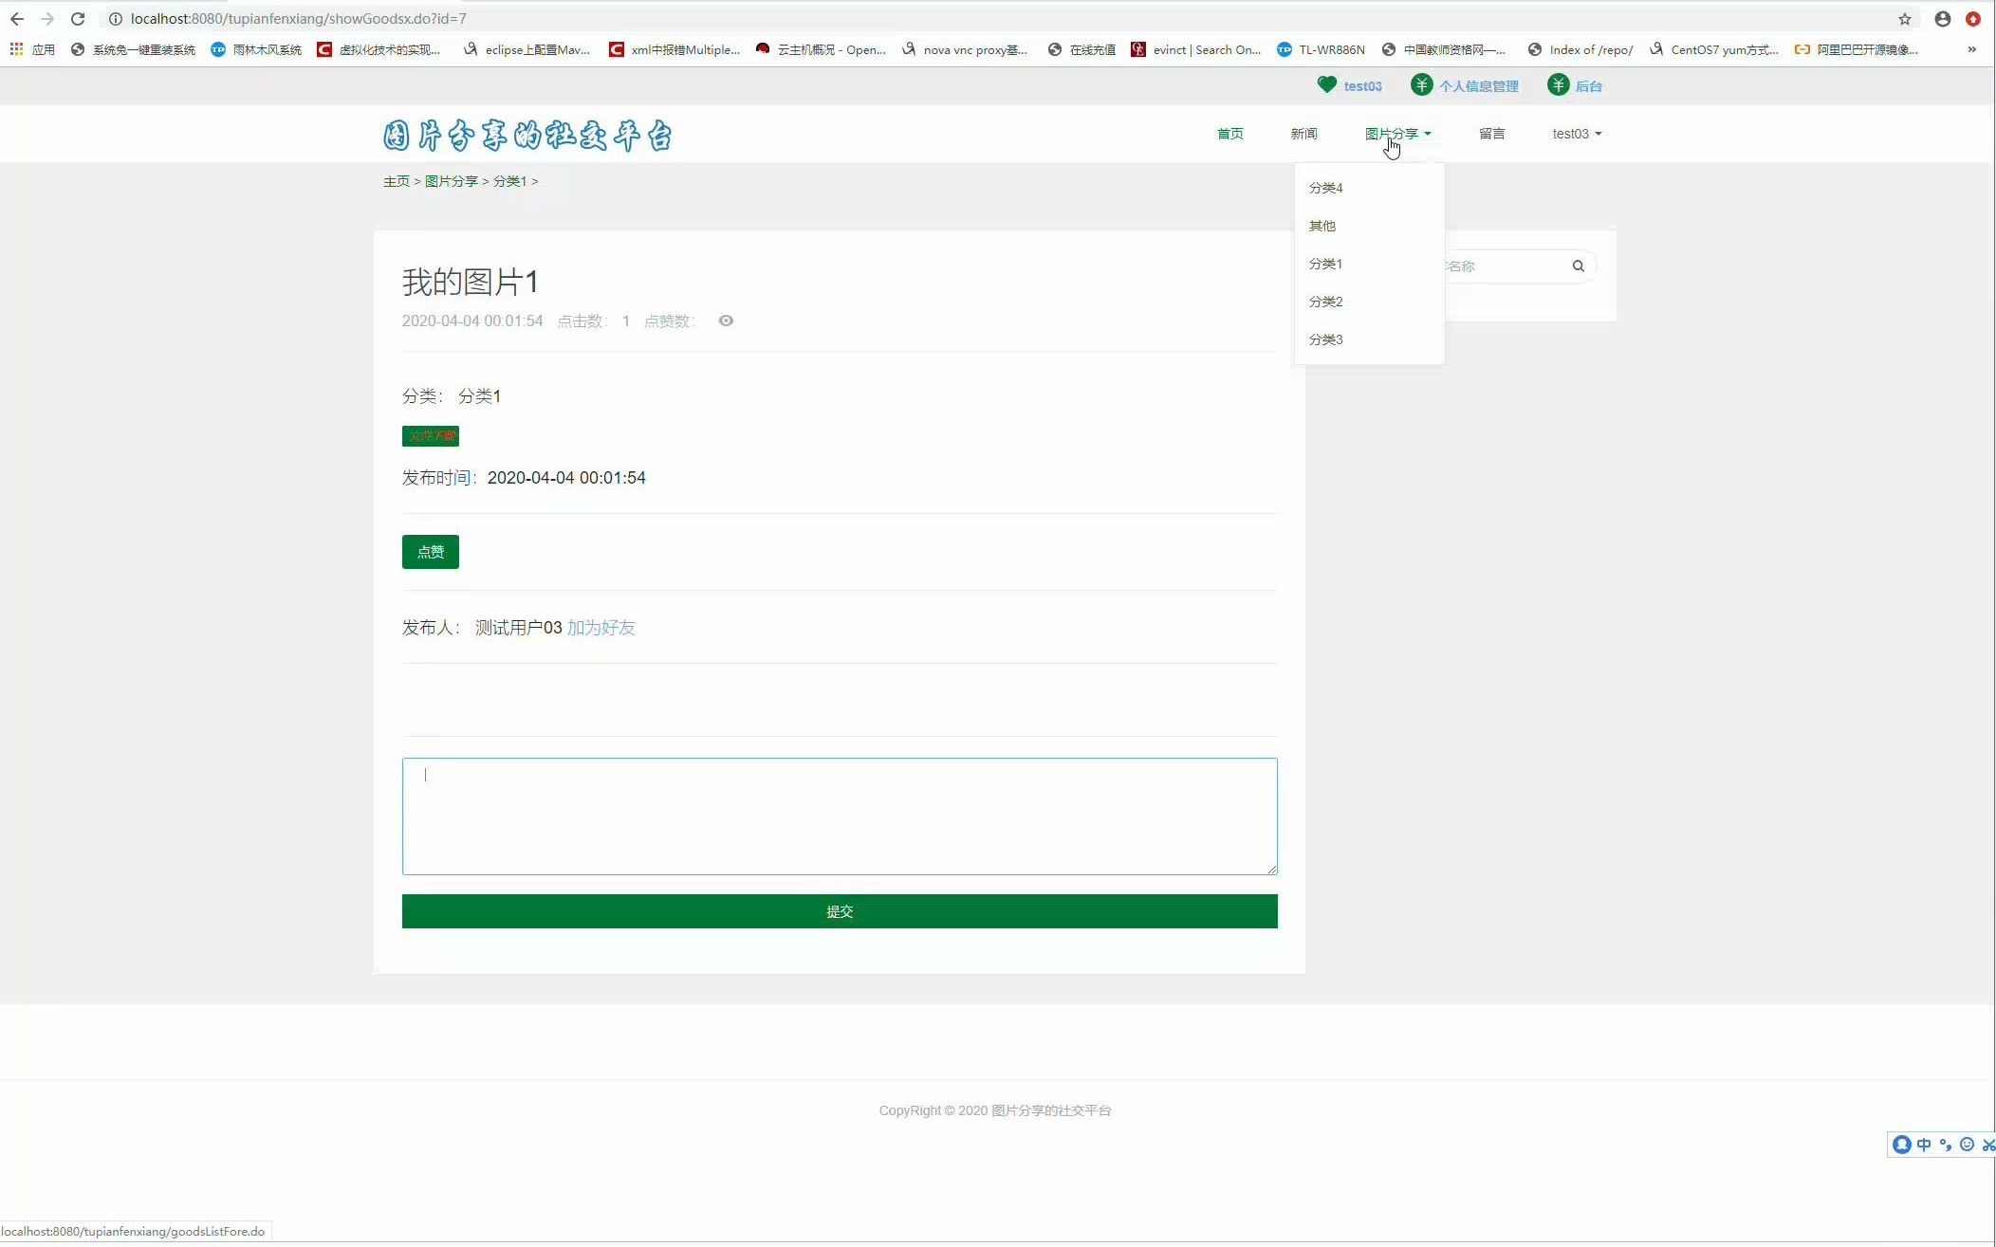Click the 点赞 button
Image resolution: width=1996 pixels, height=1247 pixels.
pos(430,552)
